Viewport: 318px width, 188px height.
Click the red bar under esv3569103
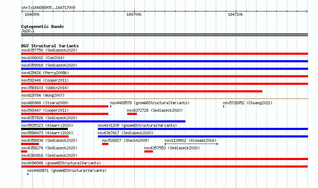click(141, 91)
